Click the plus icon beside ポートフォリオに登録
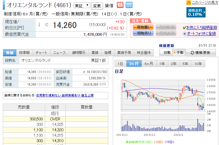 click(x=185, y=34)
